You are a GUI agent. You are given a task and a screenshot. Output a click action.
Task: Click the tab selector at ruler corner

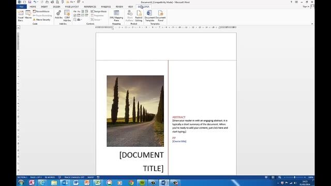[x=19, y=27]
